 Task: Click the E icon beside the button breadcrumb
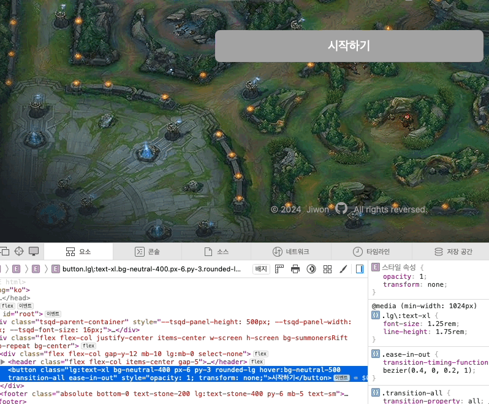tap(56, 269)
